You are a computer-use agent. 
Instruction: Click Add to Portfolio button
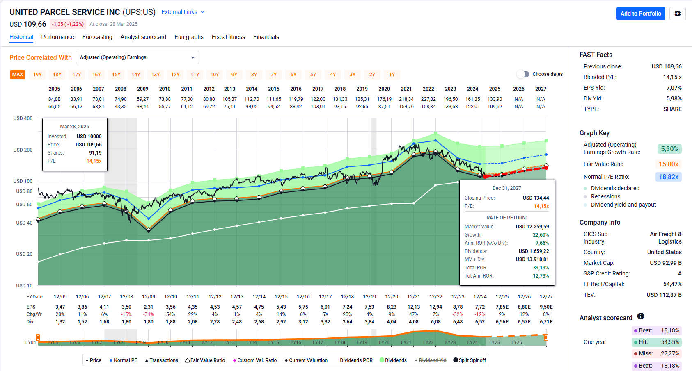[x=640, y=14]
